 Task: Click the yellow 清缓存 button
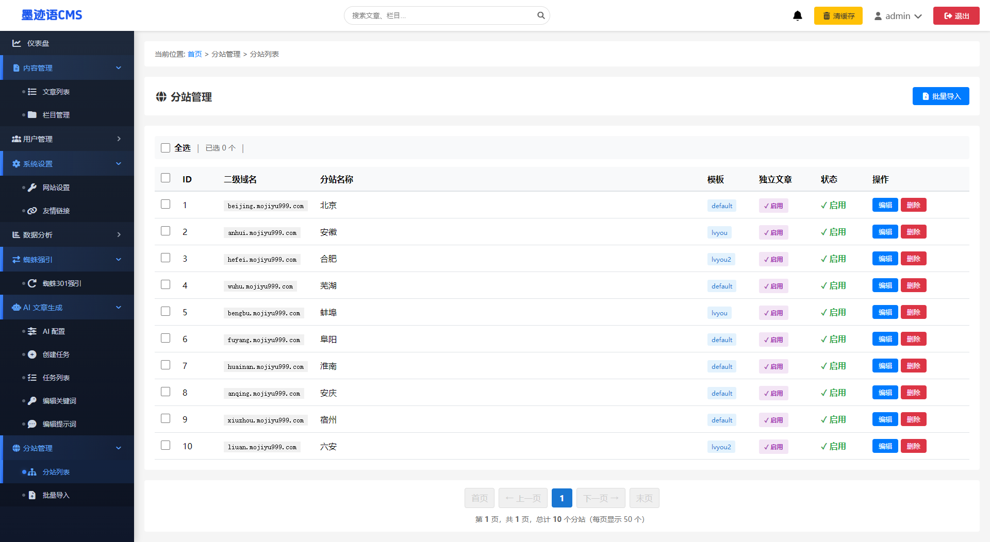tap(838, 16)
